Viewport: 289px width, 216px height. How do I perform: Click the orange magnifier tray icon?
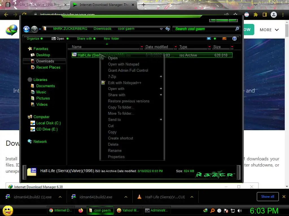pyautogui.click(x=212, y=211)
